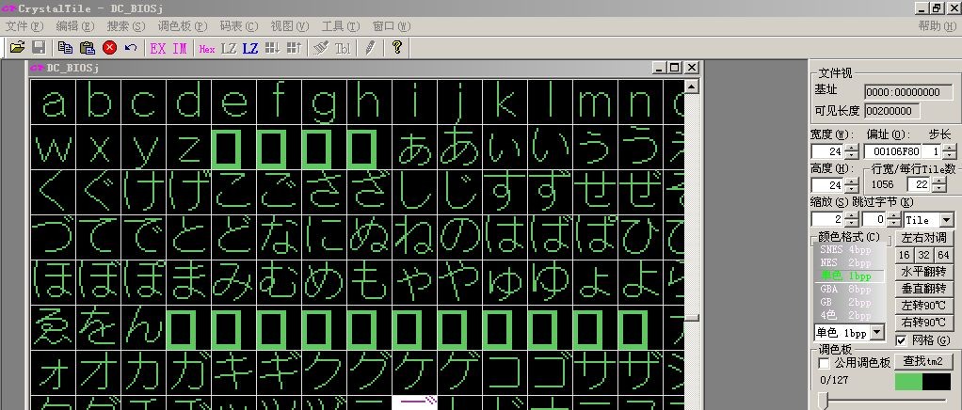The image size is (962, 410).
Task: Click the undo arrow toolbar icon
Action: coord(131,47)
